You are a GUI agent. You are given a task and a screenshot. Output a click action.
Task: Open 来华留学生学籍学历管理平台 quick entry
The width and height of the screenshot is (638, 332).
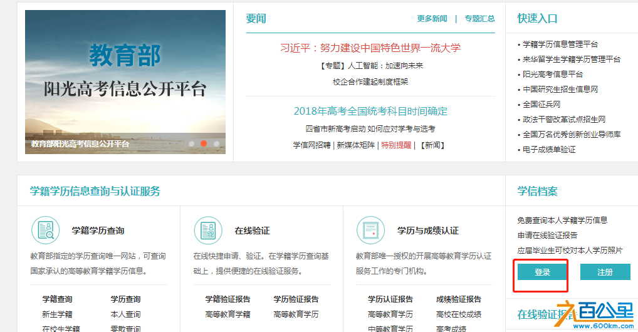coord(572,60)
